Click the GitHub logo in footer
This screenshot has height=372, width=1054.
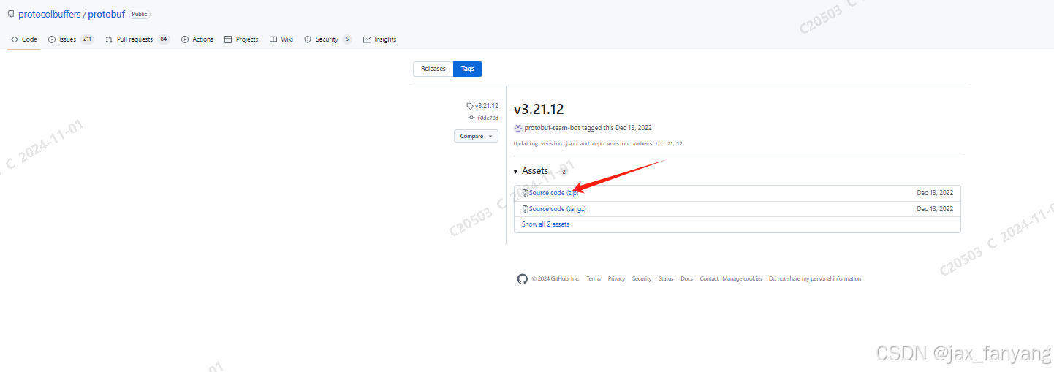pos(522,278)
